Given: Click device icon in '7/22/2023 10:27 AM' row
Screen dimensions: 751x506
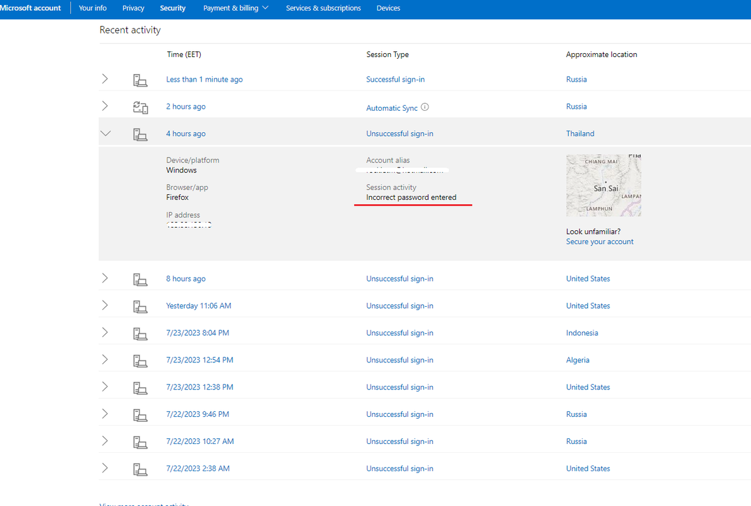Looking at the screenshot, I should [x=140, y=442].
